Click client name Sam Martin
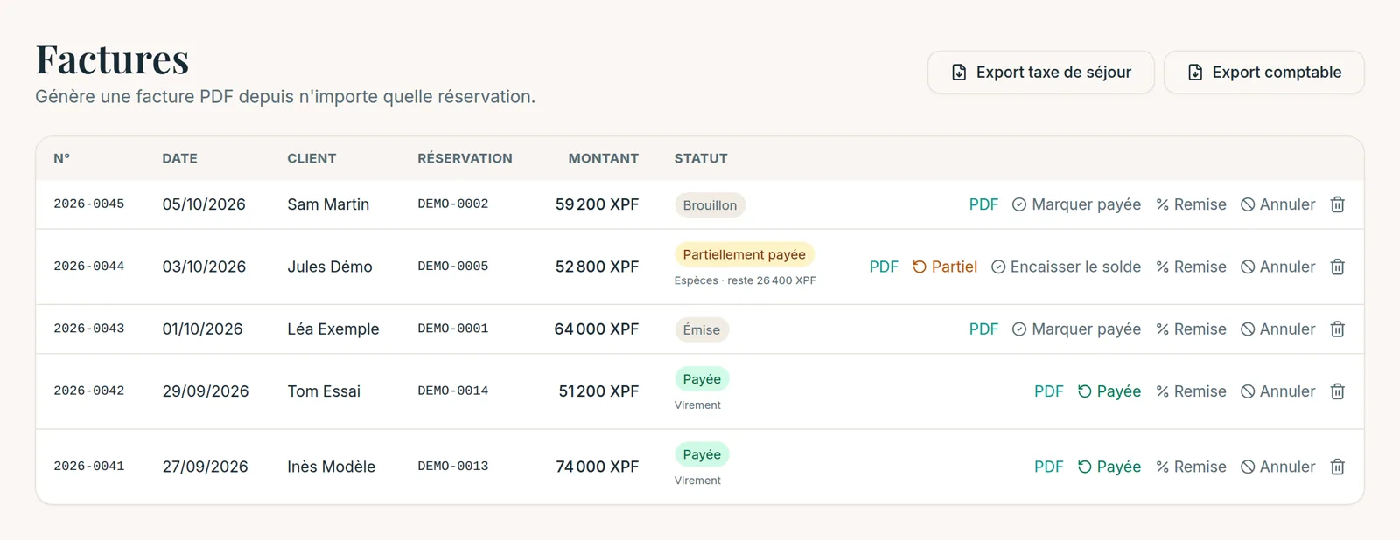The image size is (1400, 540). pyautogui.click(x=328, y=204)
